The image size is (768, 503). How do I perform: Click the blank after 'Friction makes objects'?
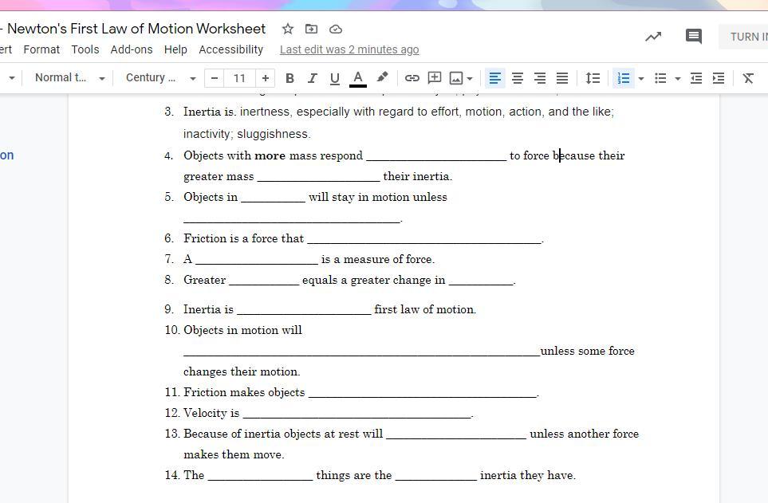423,394
